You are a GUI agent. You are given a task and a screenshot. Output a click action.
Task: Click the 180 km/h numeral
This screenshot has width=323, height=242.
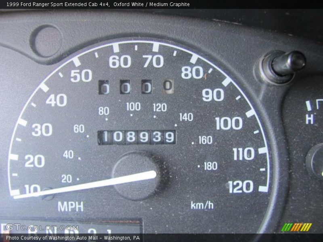pyautogui.click(x=210, y=166)
